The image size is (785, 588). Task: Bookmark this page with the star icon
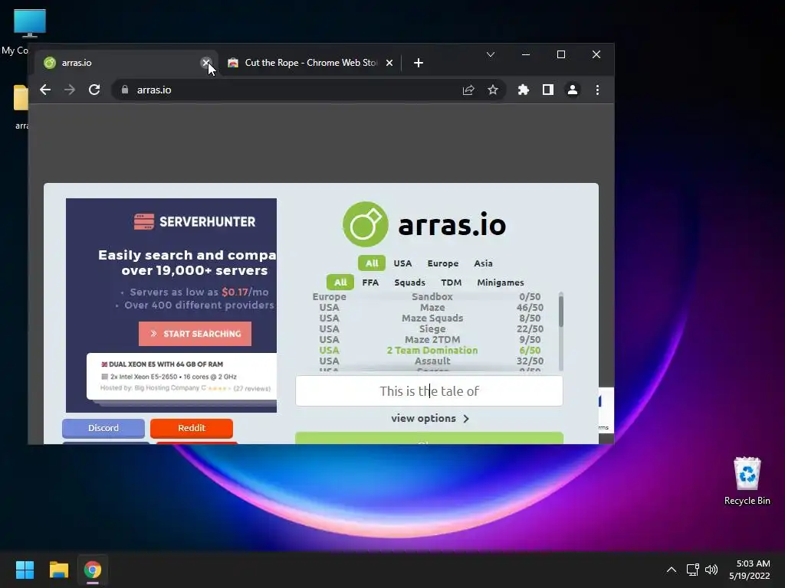493,90
